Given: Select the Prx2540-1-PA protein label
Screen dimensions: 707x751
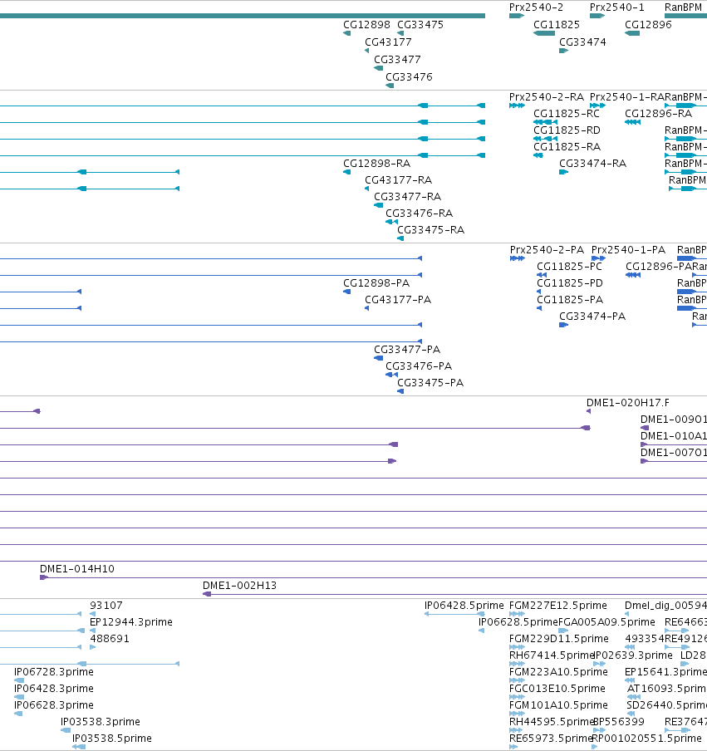Looking at the screenshot, I should 628,250.
